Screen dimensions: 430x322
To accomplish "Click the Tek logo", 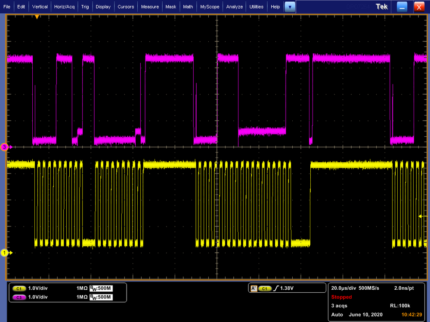I will pos(381,6).
